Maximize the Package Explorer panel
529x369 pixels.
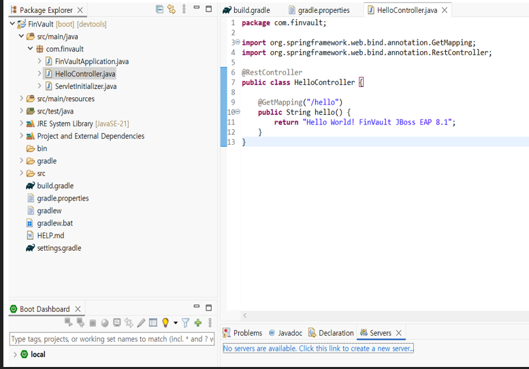pyautogui.click(x=209, y=9)
